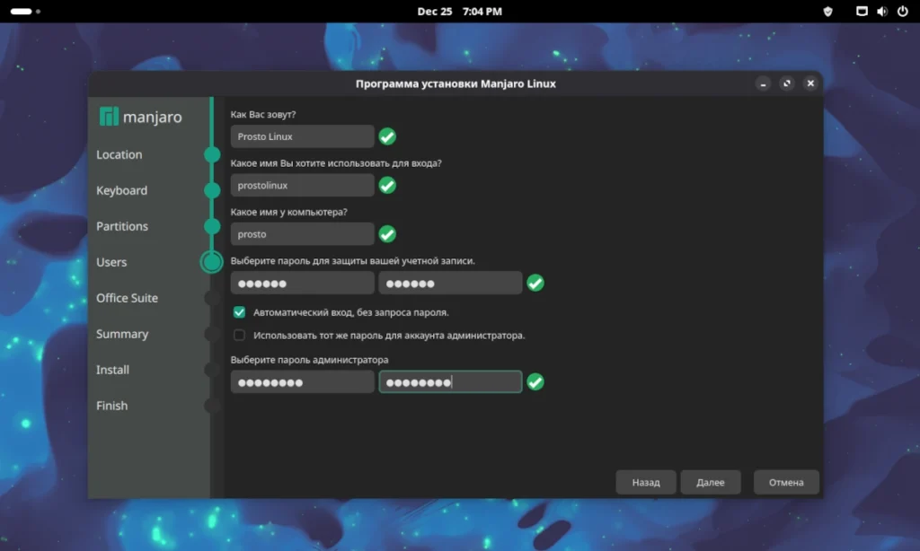The width and height of the screenshot is (920, 551).
Task: Click the user password confirmation field
Action: (x=451, y=283)
